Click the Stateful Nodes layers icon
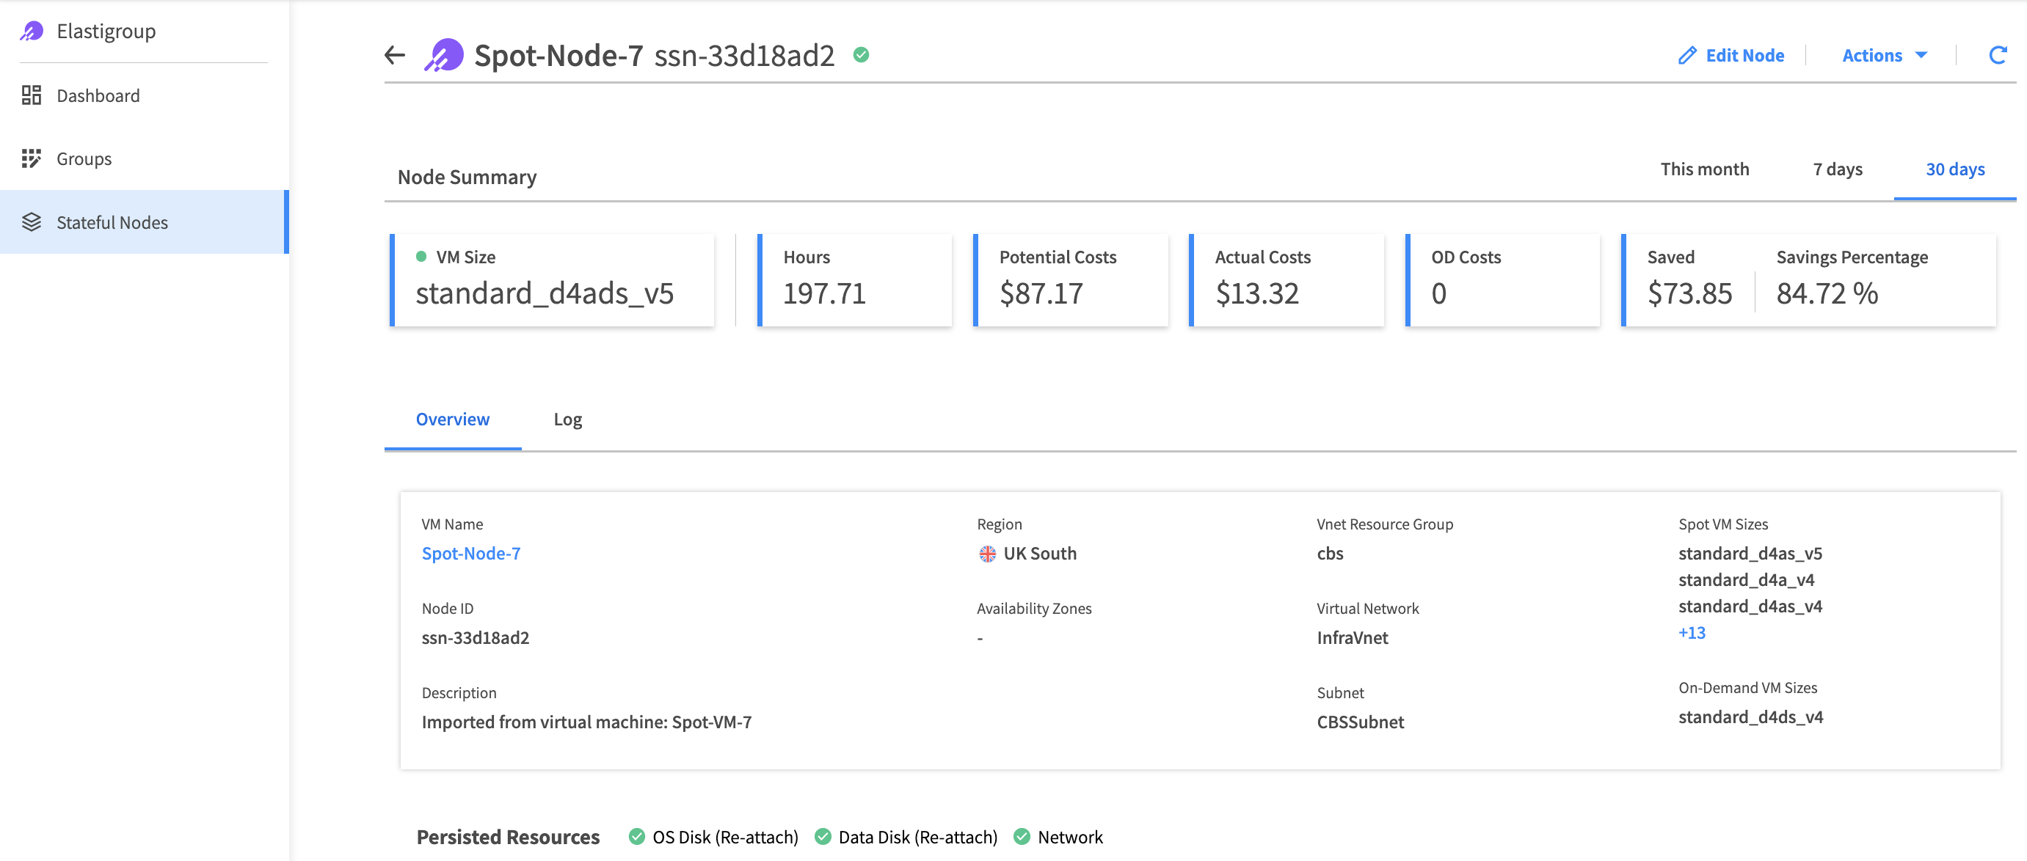This screenshot has width=2027, height=861. click(x=32, y=221)
